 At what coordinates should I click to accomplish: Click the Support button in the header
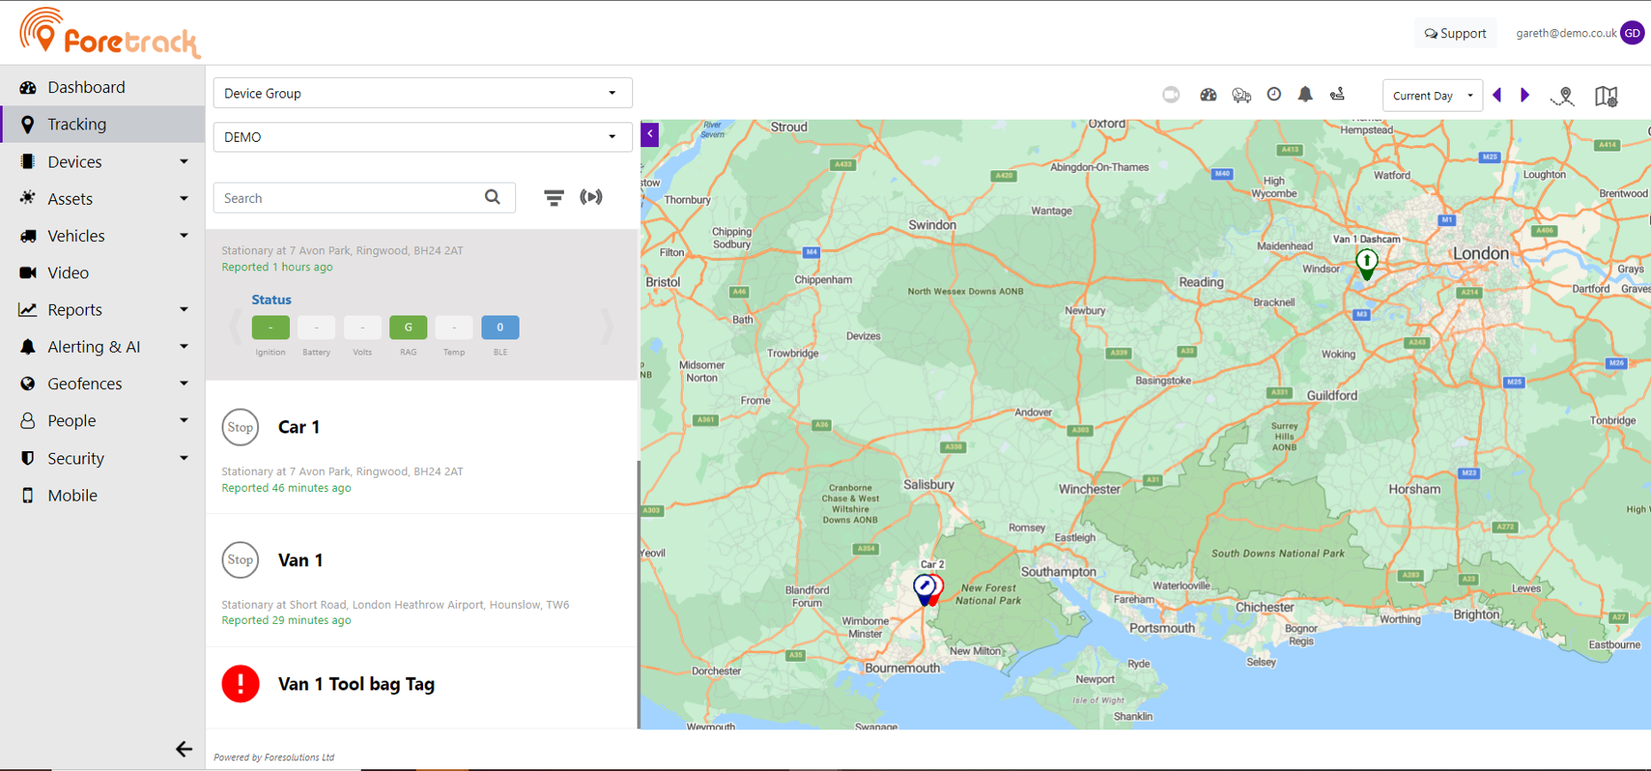1455,33
